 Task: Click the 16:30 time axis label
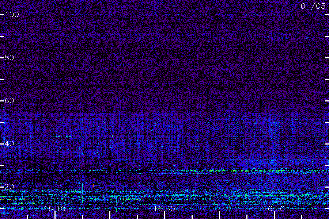coord(164,209)
